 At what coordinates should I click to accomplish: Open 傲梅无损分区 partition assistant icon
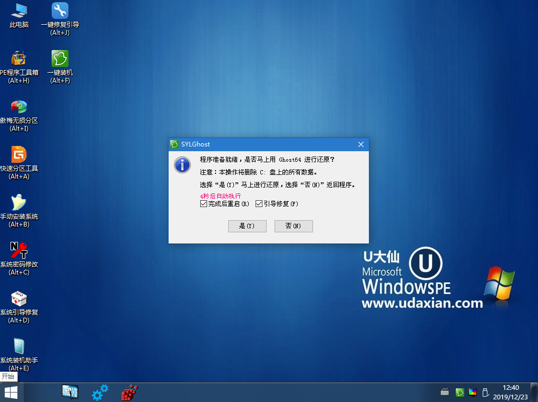click(19, 107)
